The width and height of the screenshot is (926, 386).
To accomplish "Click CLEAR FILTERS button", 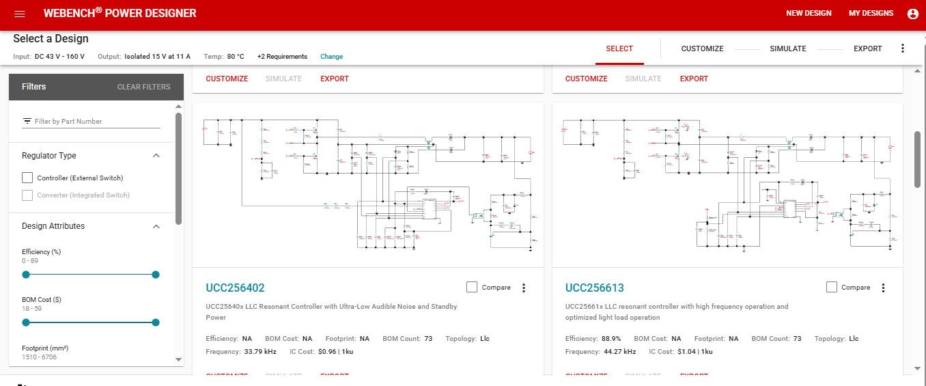I will [x=144, y=87].
